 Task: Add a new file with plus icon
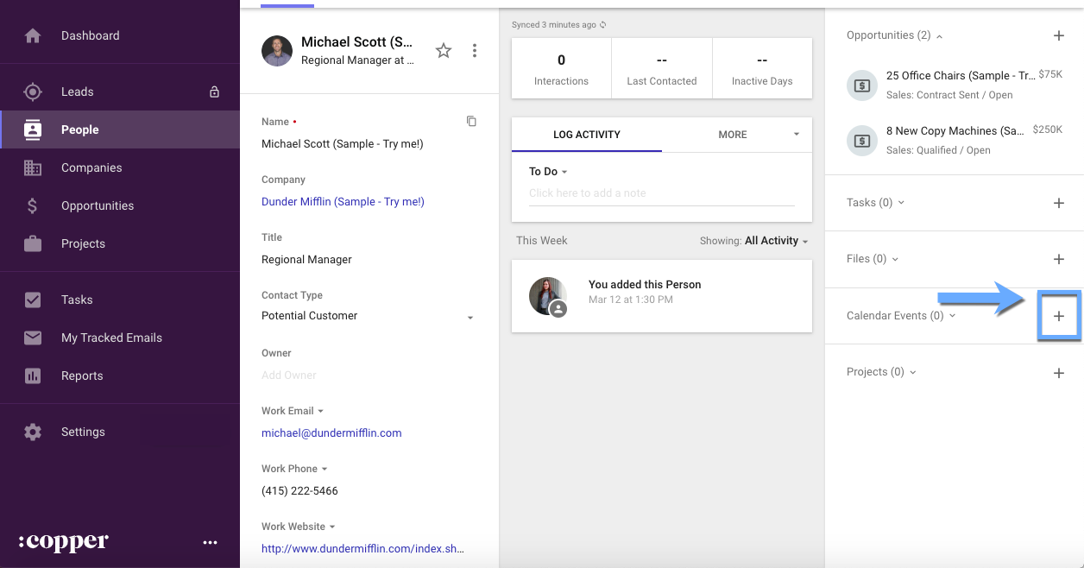pyautogui.click(x=1059, y=259)
